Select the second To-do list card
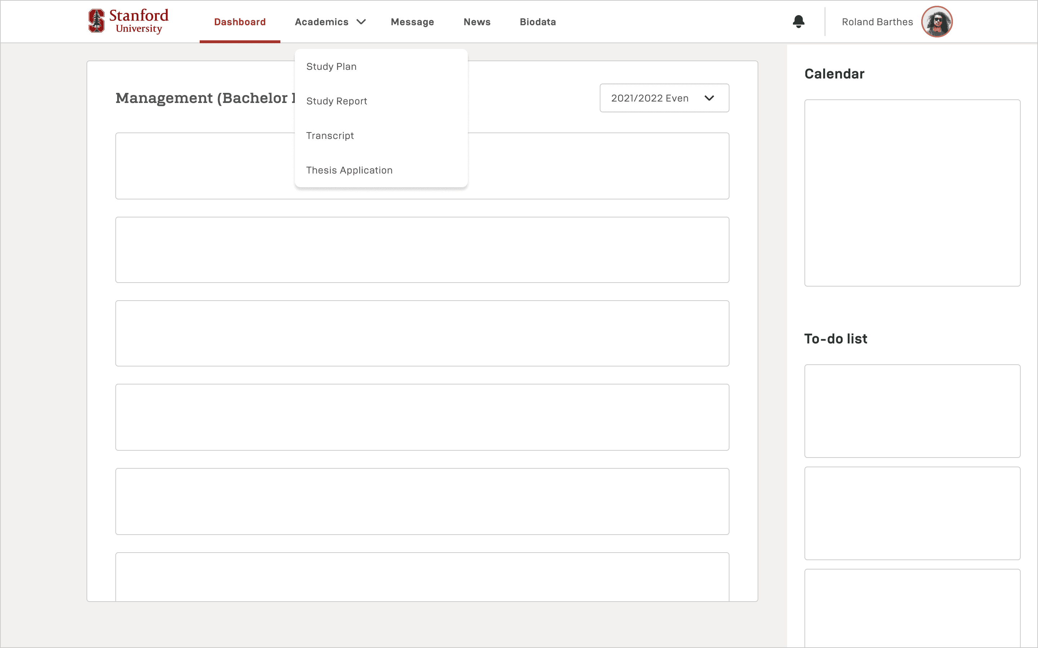Screen dimensions: 1038x648 point(912,513)
